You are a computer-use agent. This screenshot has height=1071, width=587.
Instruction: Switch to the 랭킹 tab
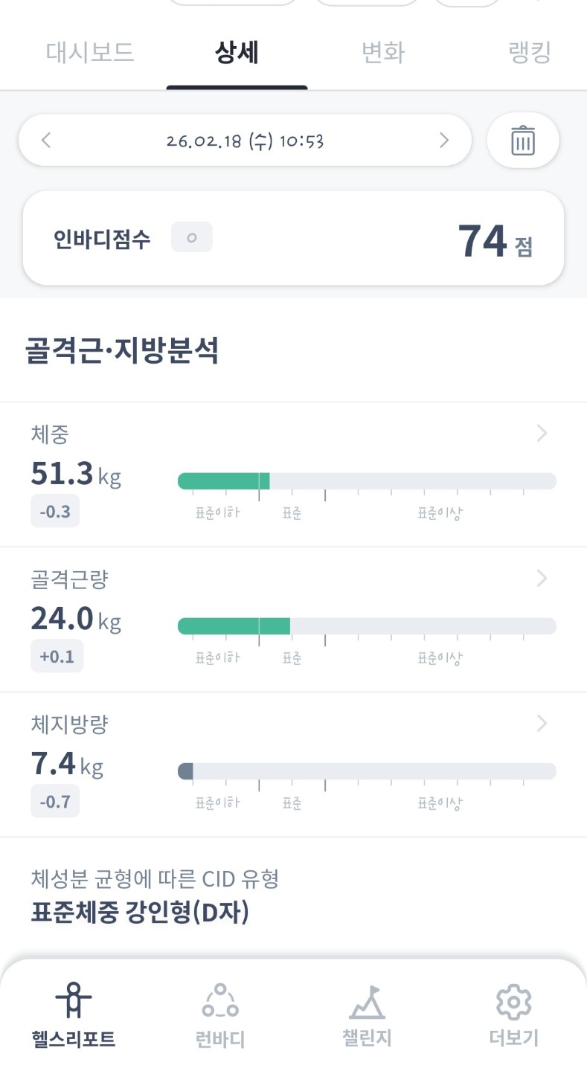click(x=530, y=54)
